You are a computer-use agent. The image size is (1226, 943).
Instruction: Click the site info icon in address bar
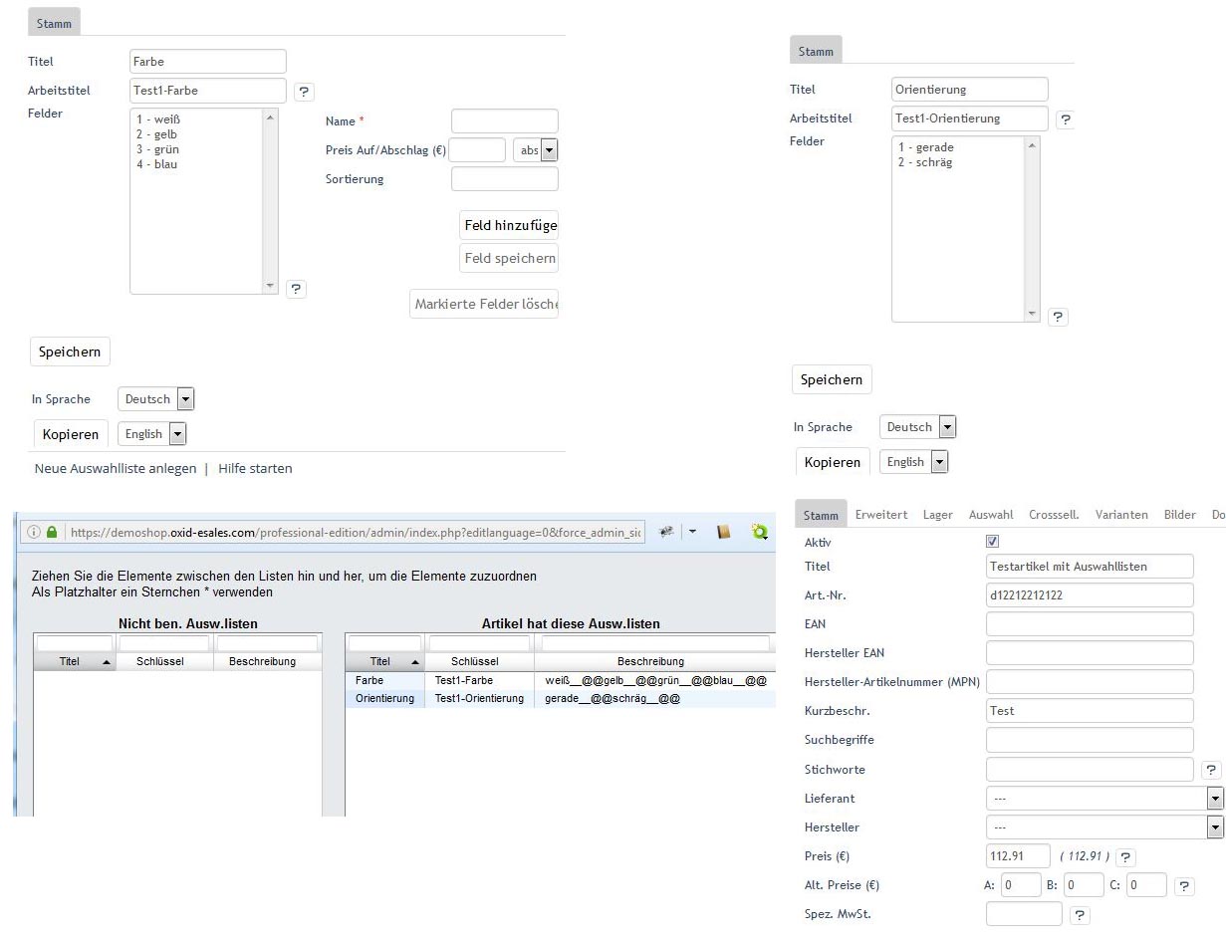36,533
